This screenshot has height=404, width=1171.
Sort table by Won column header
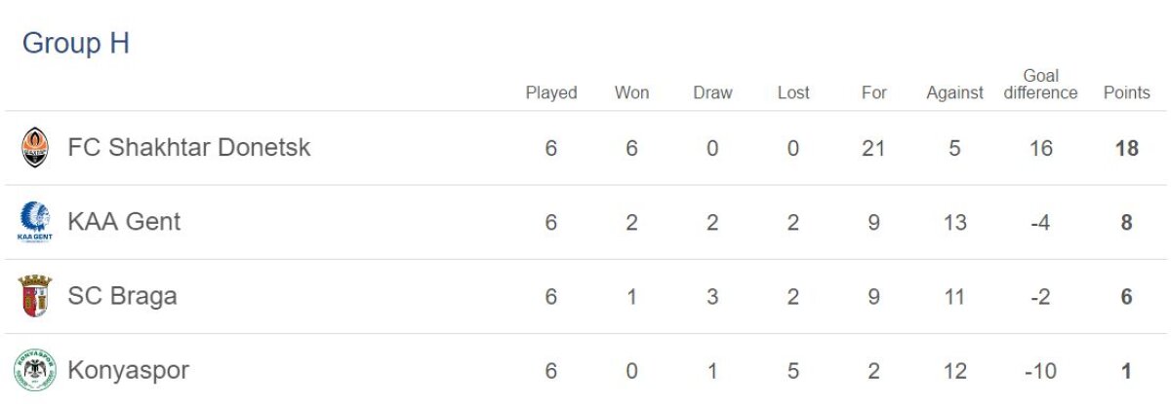(x=631, y=93)
